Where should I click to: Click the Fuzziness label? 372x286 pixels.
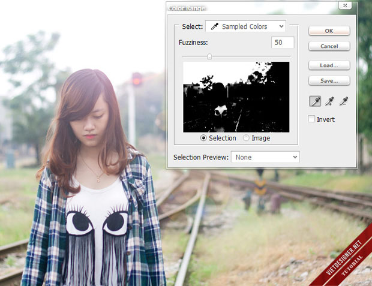193,43
